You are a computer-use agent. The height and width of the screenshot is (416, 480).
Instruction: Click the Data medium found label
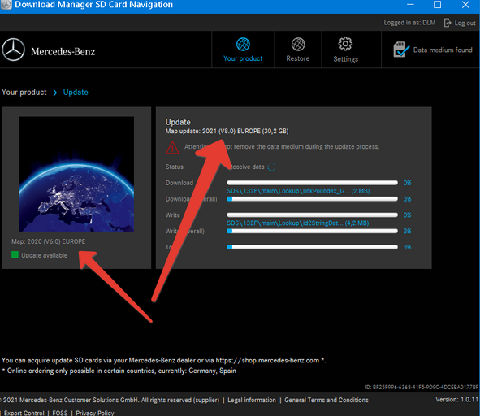443,50
